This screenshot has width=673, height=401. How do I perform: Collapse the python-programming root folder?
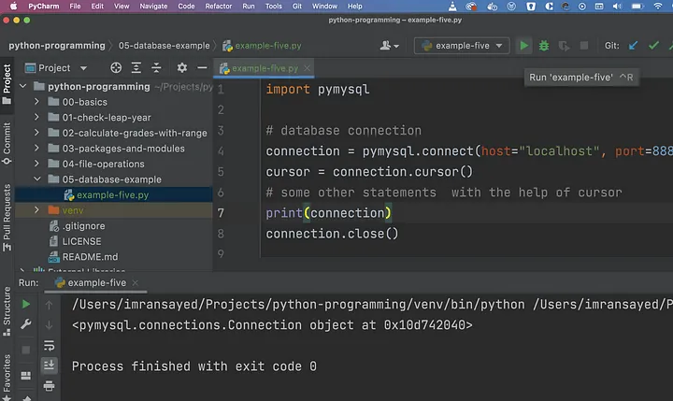(x=23, y=86)
